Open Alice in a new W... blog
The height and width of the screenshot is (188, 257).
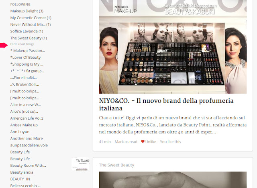25,105
